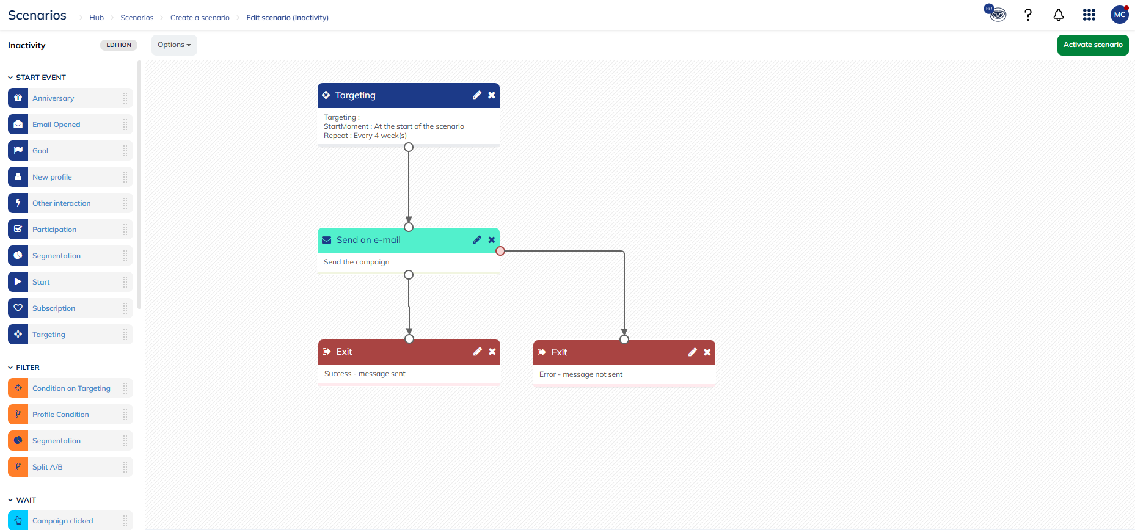Navigate to Create a scenario breadcrumb
1135x530 pixels.
(x=200, y=18)
